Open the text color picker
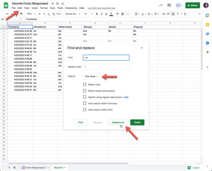Screen dimensions: 212x171 (111, 14)
